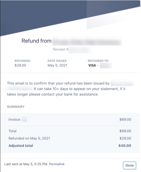
Task: Select the Refund from heading
Action: coord(36,41)
